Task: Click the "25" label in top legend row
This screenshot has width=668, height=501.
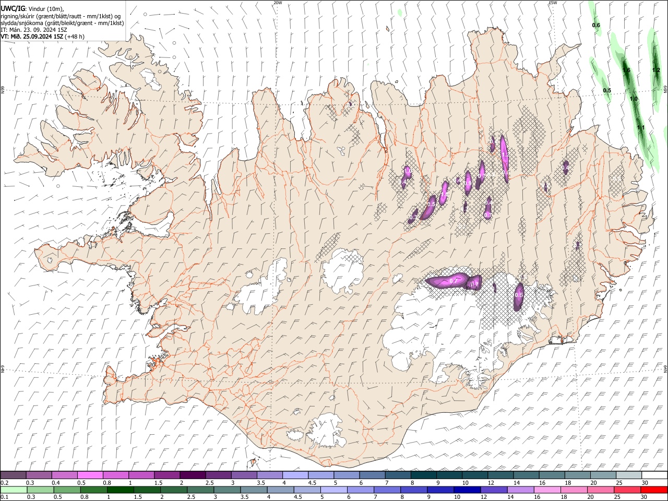Action: (x=619, y=483)
